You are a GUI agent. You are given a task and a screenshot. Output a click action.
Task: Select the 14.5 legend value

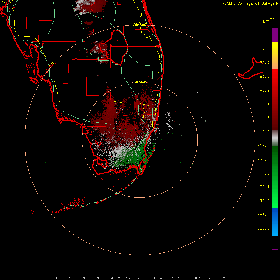point(265,118)
